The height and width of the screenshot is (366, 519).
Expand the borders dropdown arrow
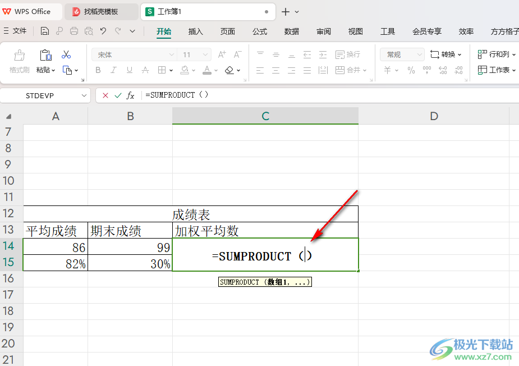pos(171,70)
